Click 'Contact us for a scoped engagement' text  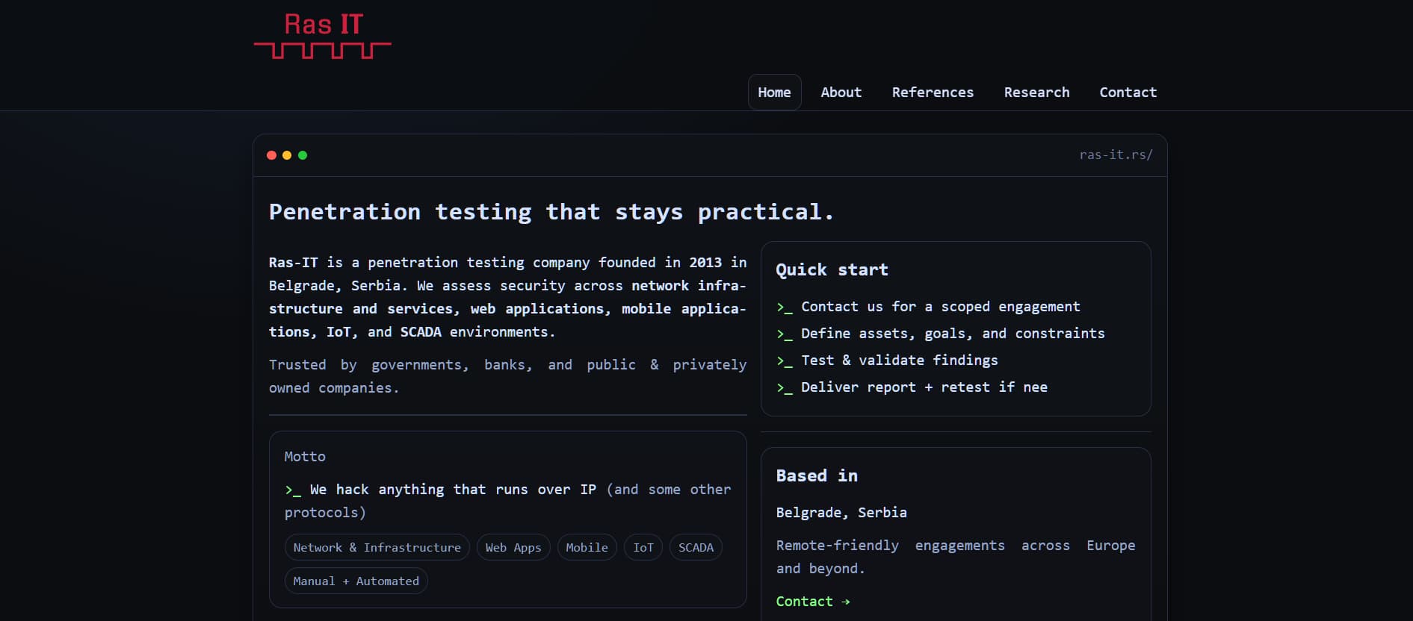click(x=941, y=307)
